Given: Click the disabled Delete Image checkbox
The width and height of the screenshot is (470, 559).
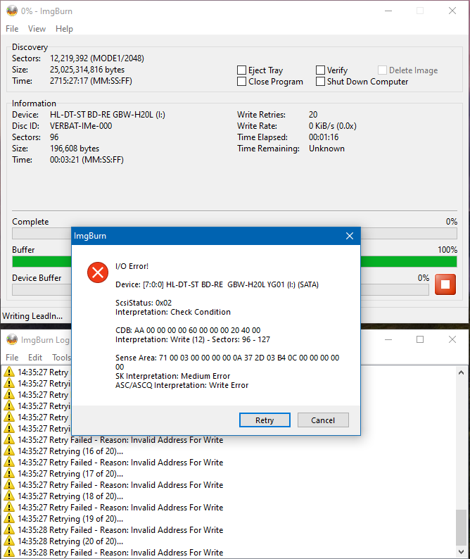Looking at the screenshot, I should pyautogui.click(x=382, y=70).
